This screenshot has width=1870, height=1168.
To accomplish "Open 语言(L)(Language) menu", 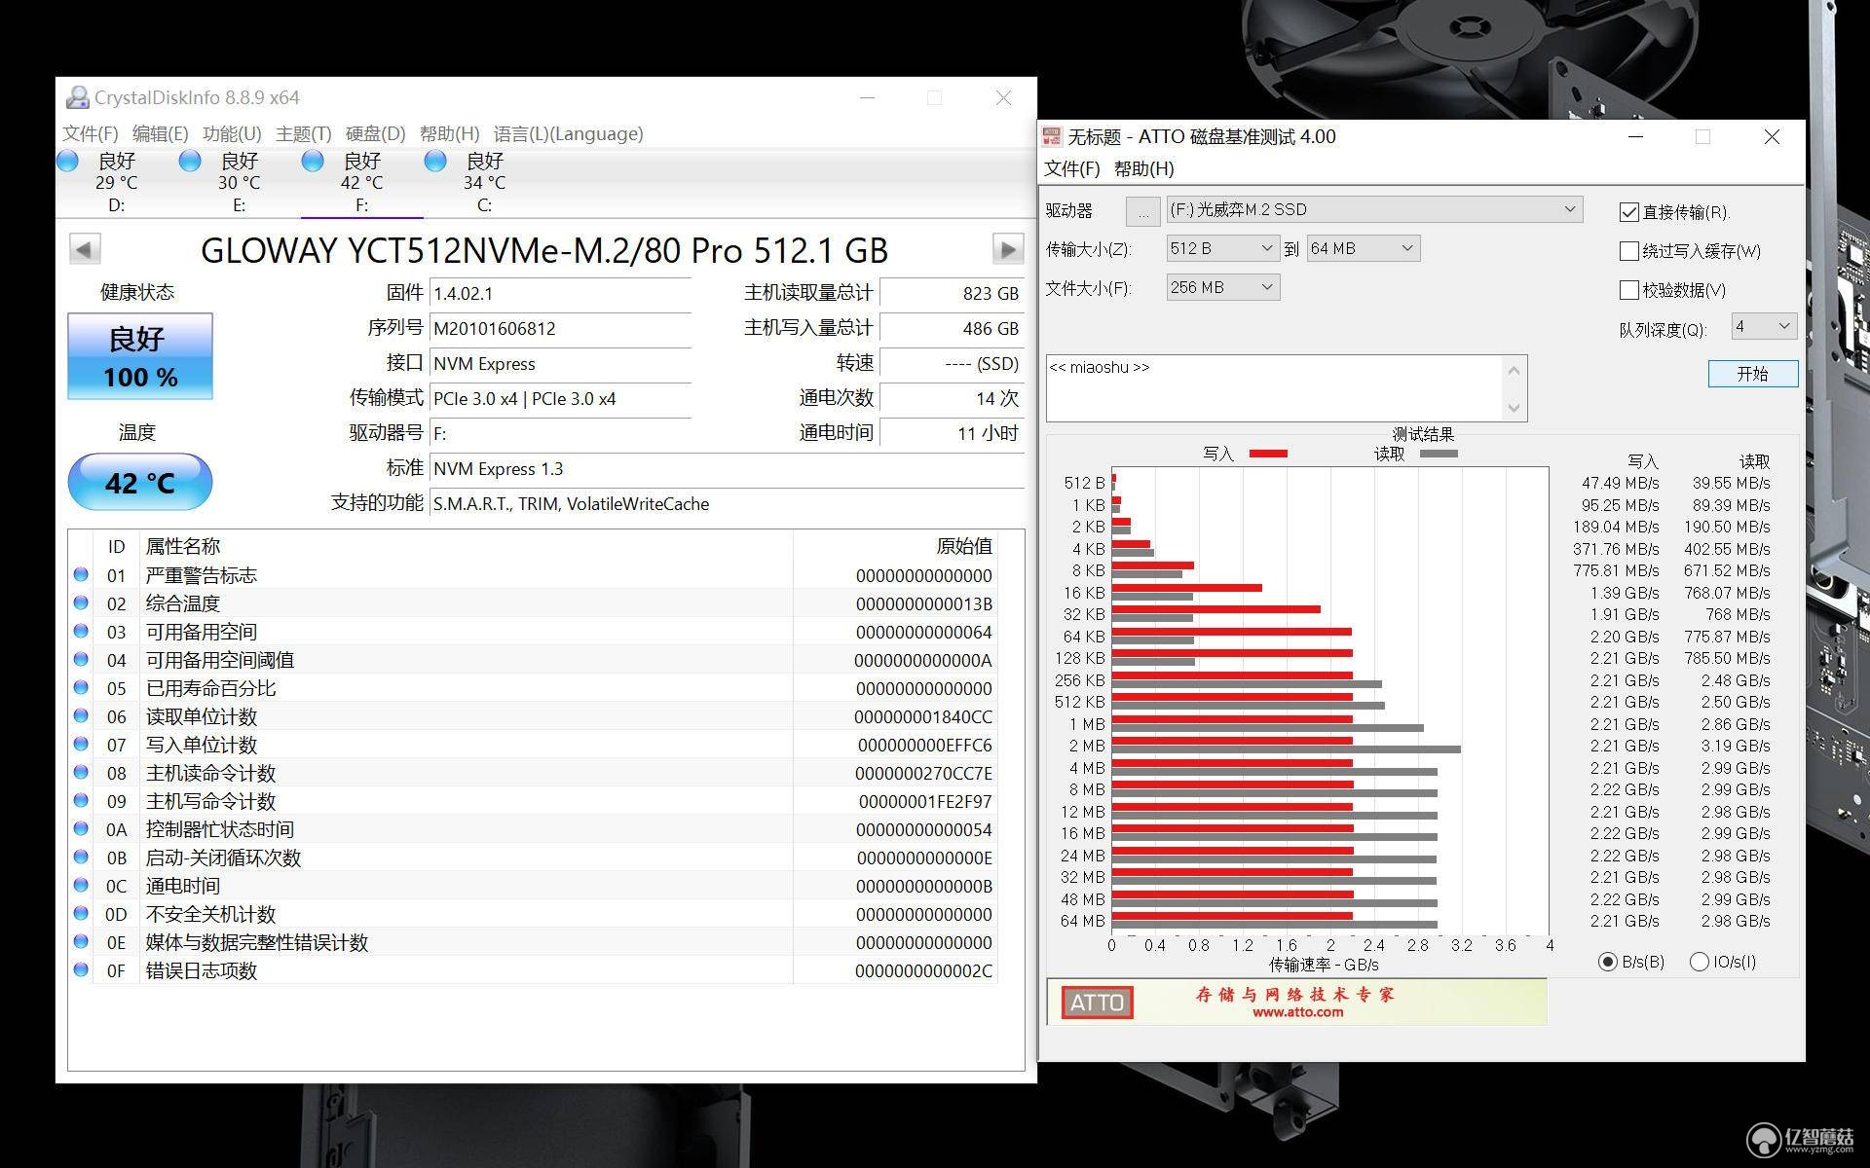I will pyautogui.click(x=569, y=134).
